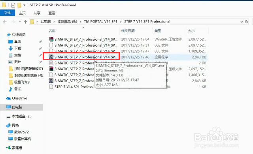Expand the chevron after TIA PORTAL V14 SP1
This screenshot has width=253, height=154.
[121, 22]
